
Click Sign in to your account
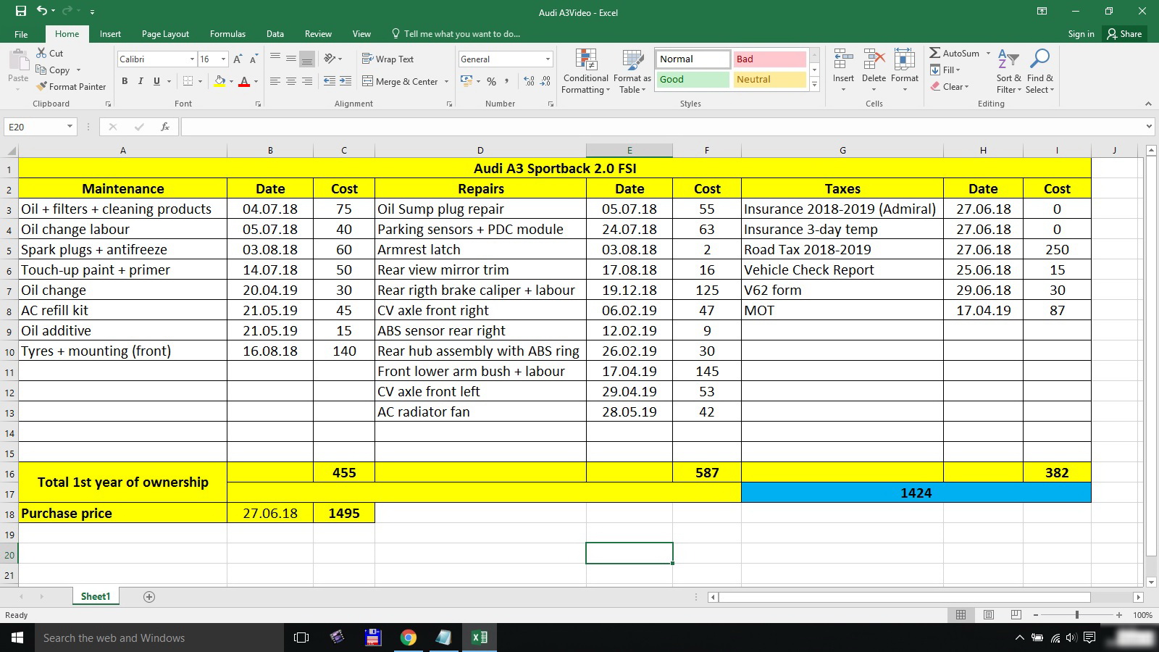pyautogui.click(x=1081, y=34)
